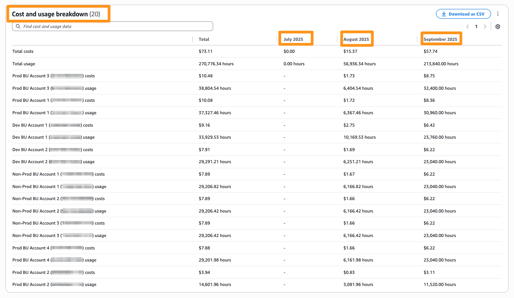Select the September 2025 column header
514x298 pixels.
[441, 39]
